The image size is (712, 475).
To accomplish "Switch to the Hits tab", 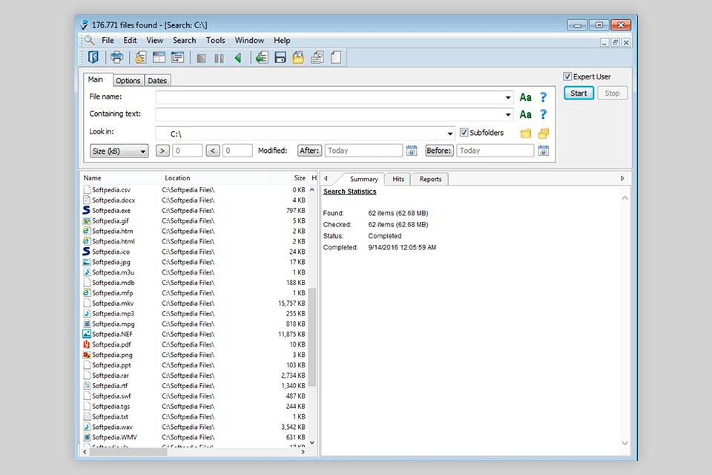I will click(398, 179).
